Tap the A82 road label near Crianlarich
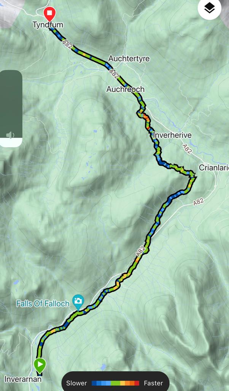229x391 pixels. tap(187, 149)
